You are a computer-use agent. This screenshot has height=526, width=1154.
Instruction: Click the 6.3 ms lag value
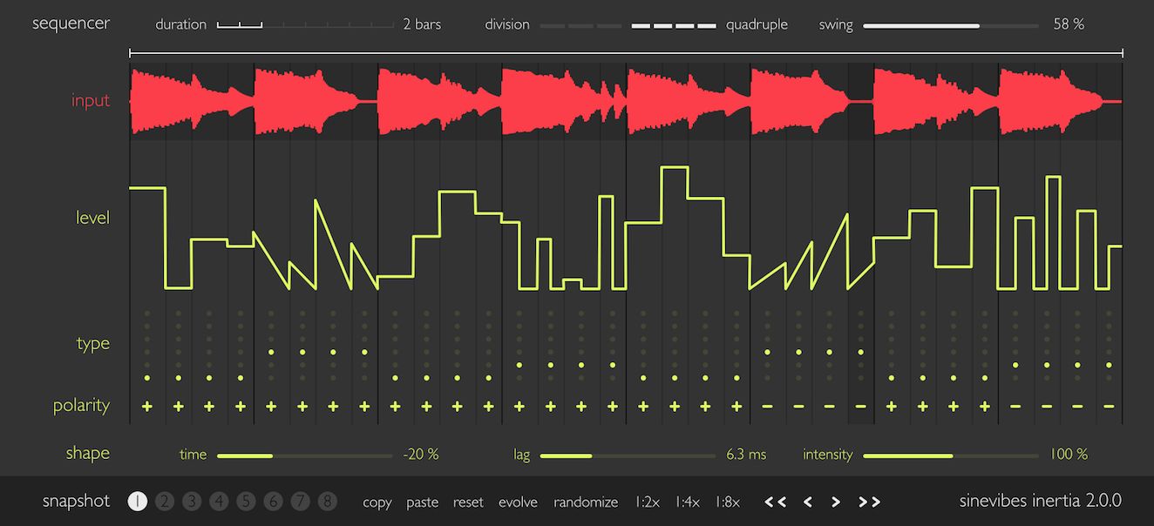(746, 454)
